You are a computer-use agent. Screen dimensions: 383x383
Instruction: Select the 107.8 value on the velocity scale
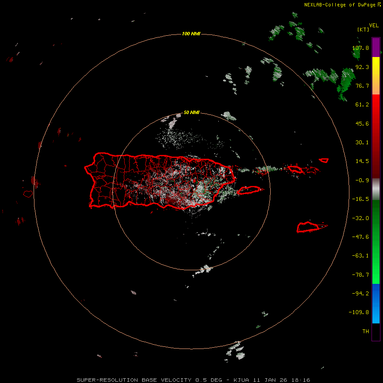[x=360, y=48]
